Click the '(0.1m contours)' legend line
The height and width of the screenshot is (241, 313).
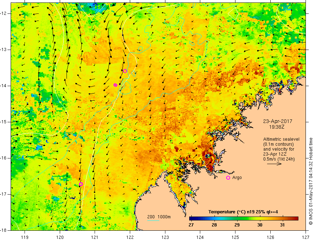coord(278,144)
